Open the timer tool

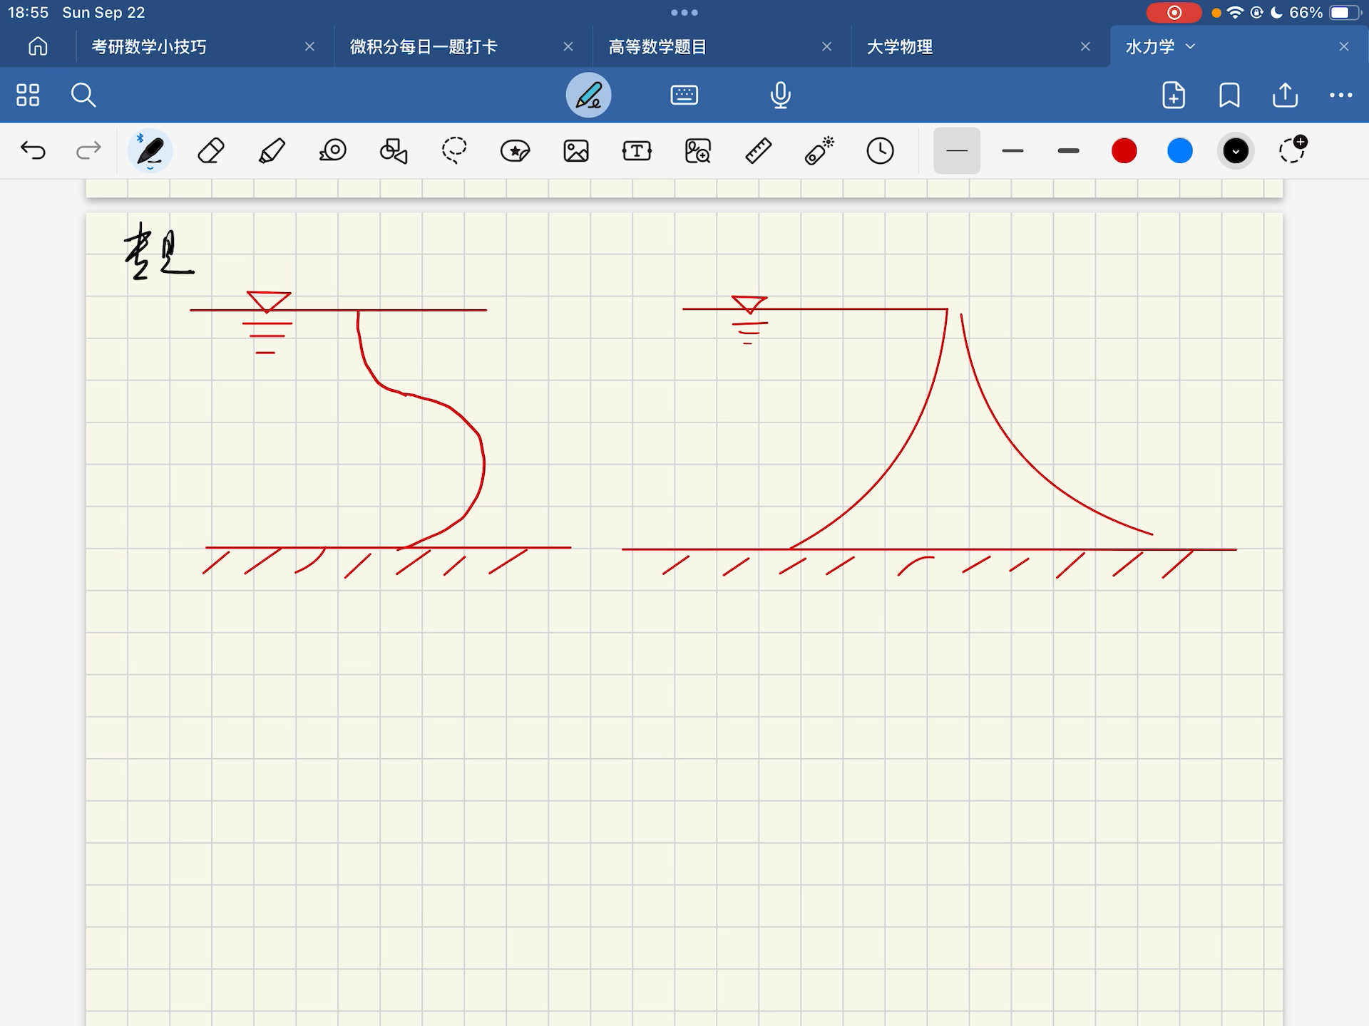(881, 151)
